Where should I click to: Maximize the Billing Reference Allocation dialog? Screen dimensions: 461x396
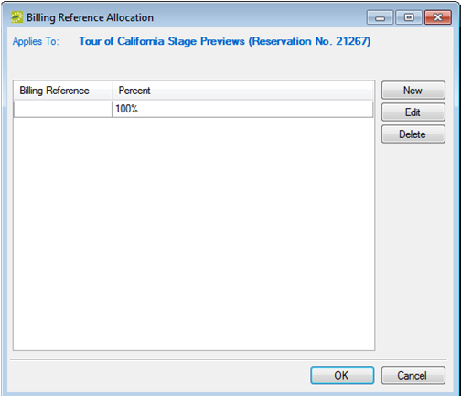point(409,17)
